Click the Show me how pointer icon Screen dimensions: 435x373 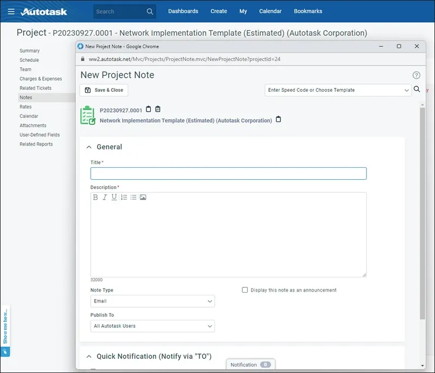point(5,352)
